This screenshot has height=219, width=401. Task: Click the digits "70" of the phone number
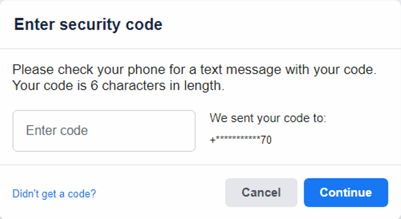(266, 141)
